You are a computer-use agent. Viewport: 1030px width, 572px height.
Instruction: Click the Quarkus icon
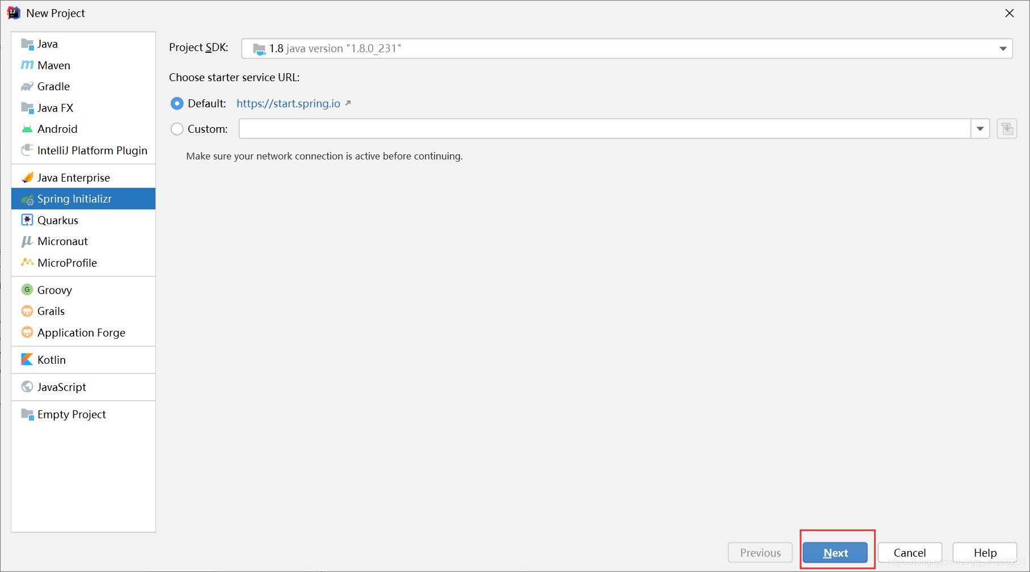pos(27,220)
